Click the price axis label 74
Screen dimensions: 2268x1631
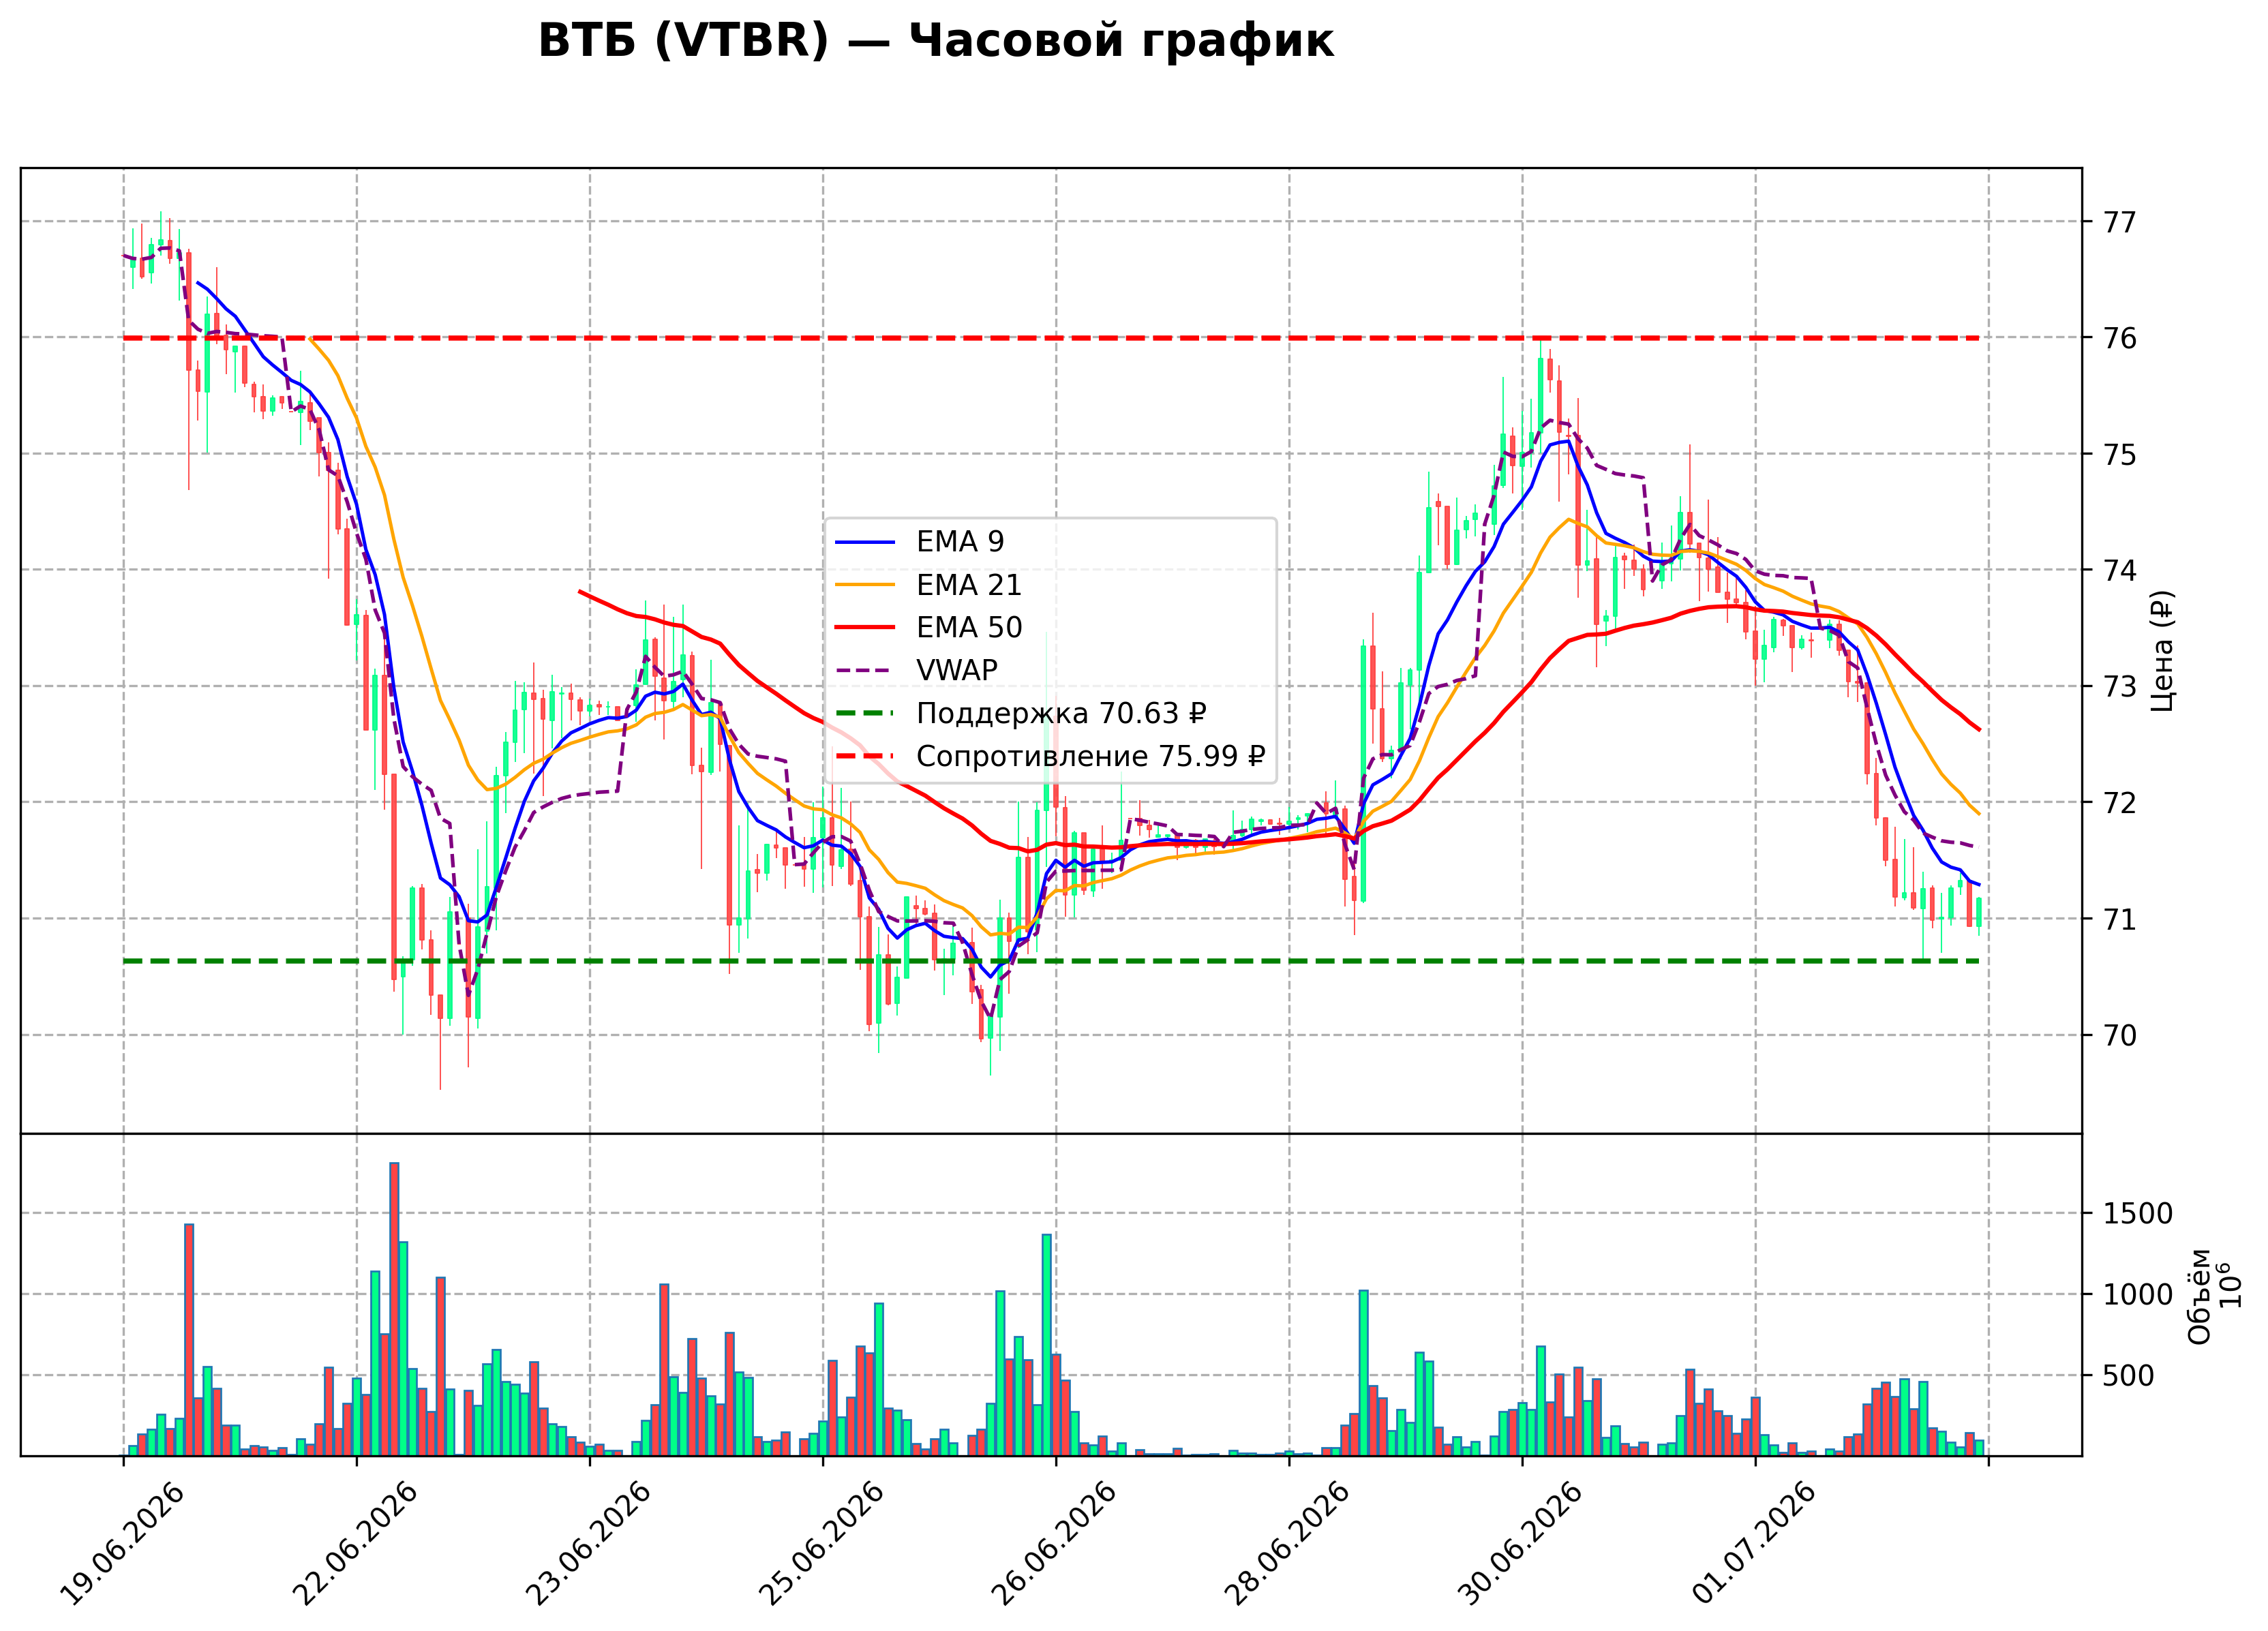[2120, 571]
